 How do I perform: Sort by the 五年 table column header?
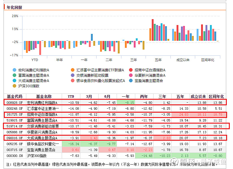coord(180,97)
